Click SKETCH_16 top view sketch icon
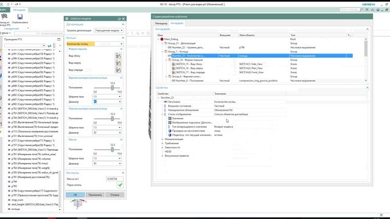Image resolution: width=390 pixels, height=219 pixels. pos(174,68)
